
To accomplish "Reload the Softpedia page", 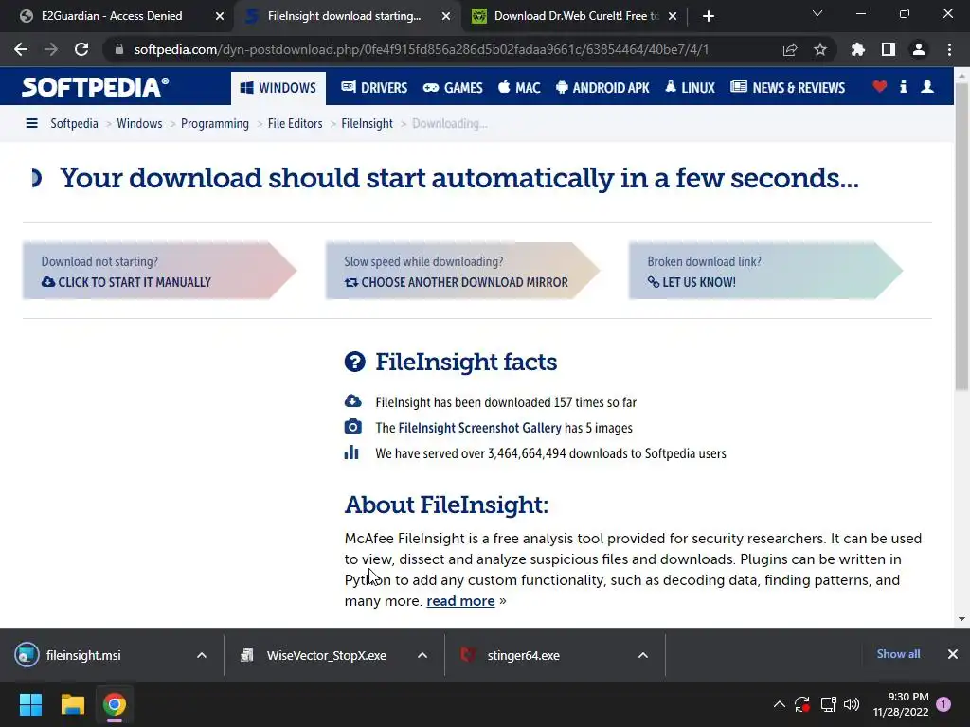I will tap(81, 49).
